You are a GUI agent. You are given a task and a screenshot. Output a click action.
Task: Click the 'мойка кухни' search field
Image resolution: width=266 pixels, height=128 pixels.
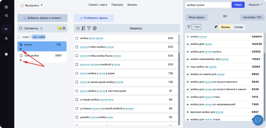208,5
